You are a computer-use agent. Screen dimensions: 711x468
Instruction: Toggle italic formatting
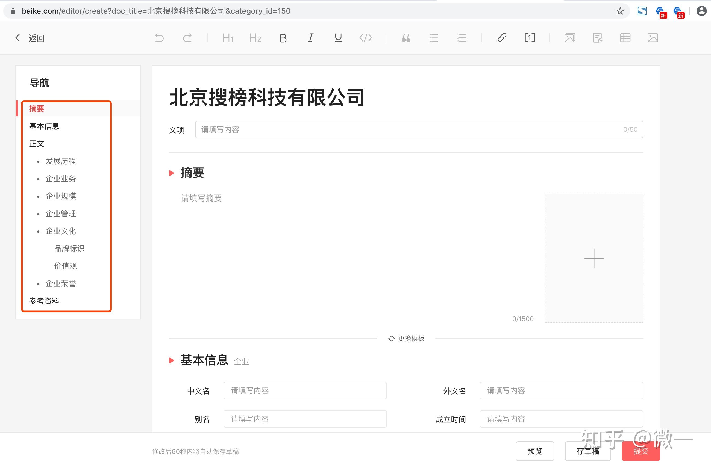tap(310, 38)
